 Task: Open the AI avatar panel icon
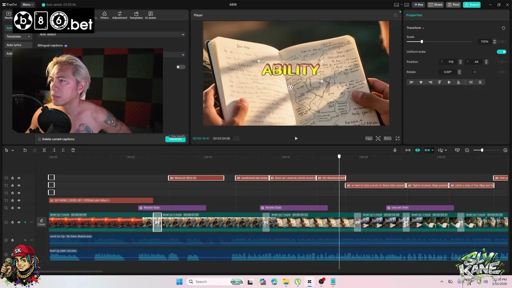pyautogui.click(x=150, y=15)
